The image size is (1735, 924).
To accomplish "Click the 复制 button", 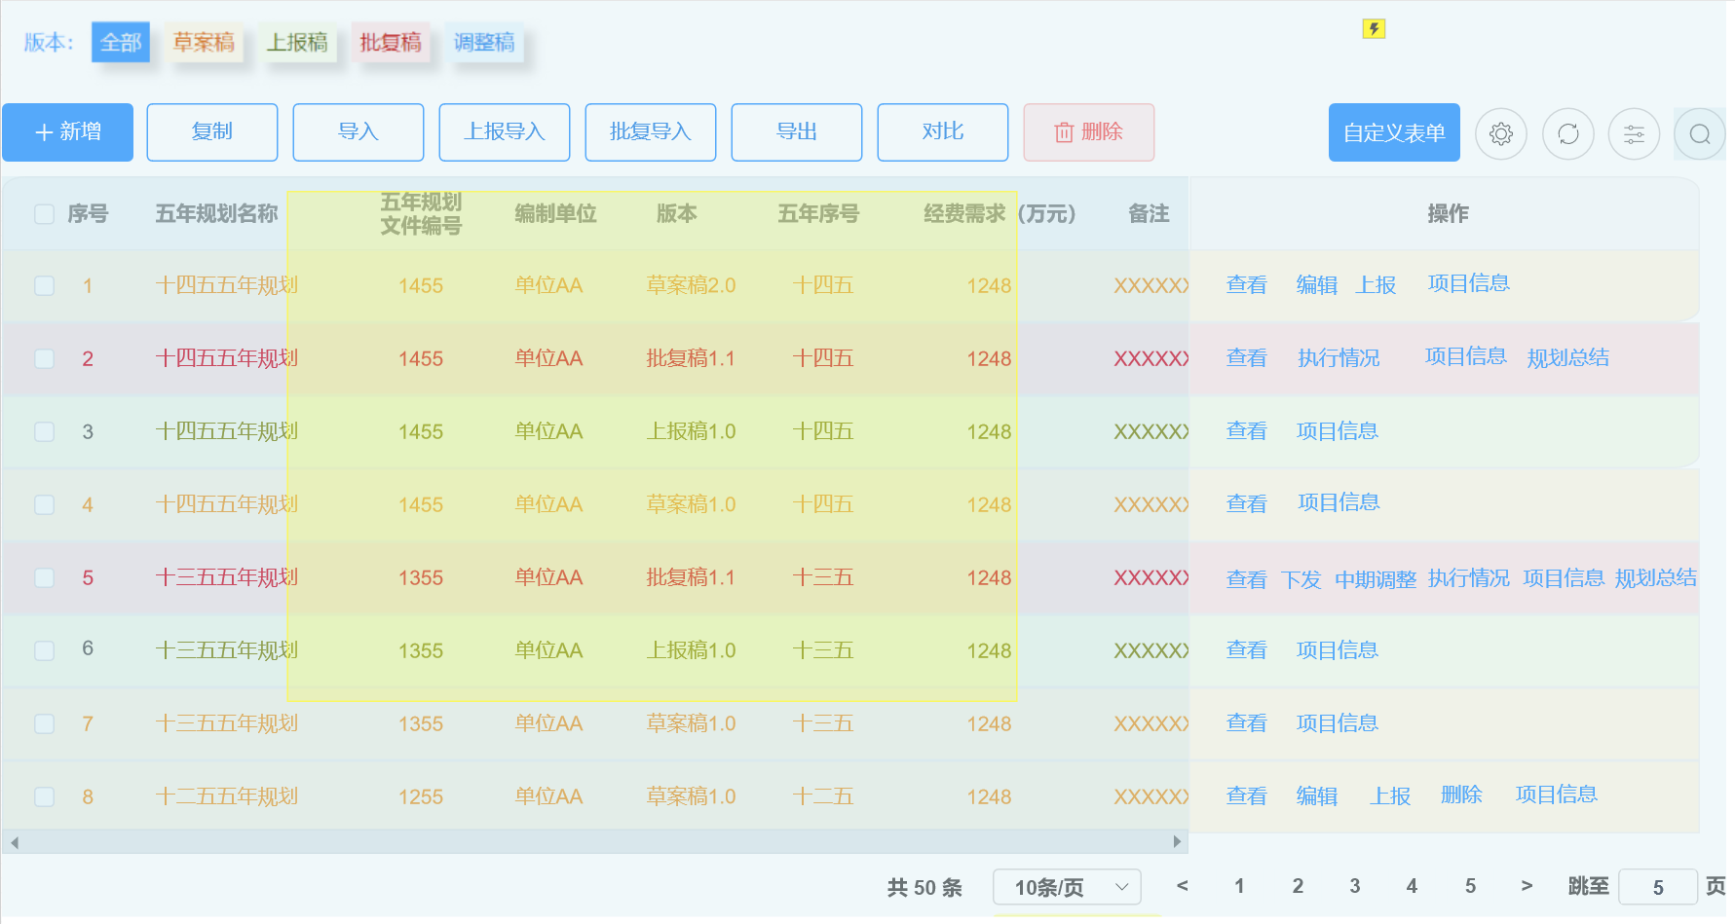I will [x=212, y=132].
